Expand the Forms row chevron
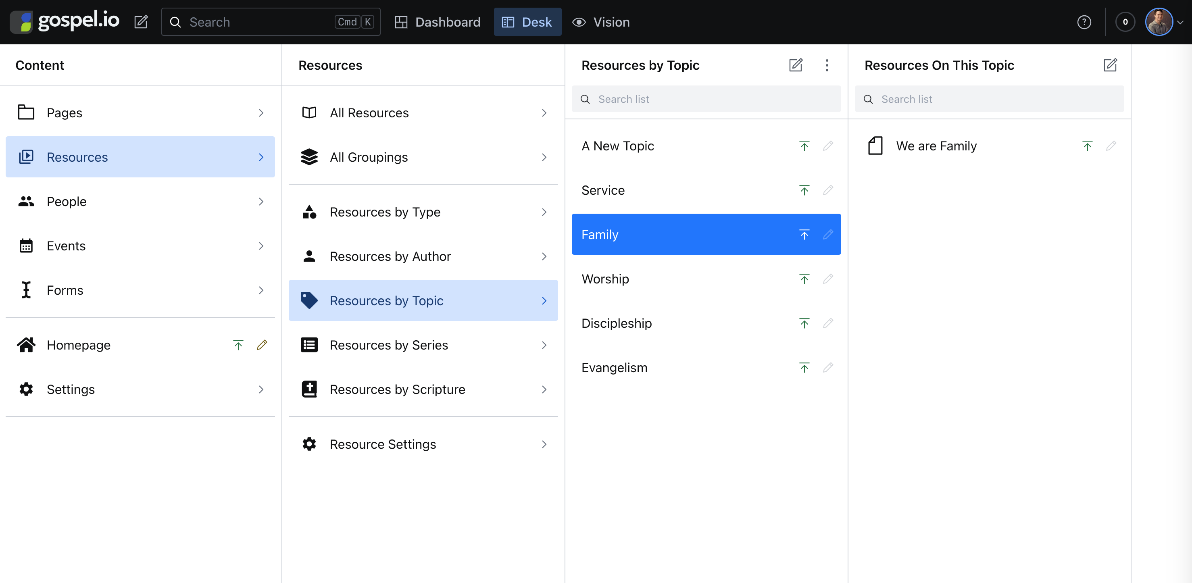 coord(261,290)
